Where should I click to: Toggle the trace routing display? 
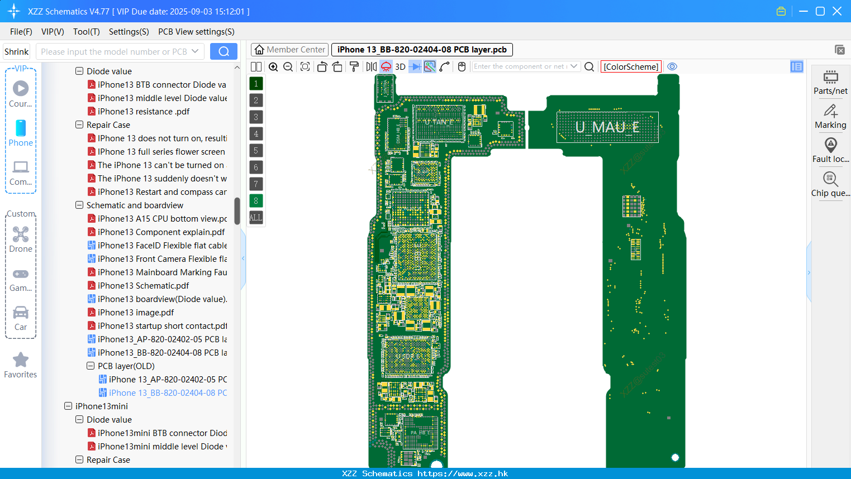tap(430, 67)
